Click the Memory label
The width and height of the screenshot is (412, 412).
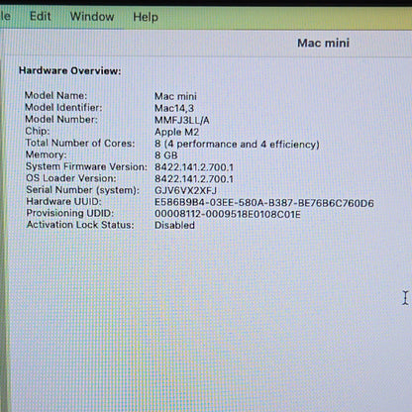point(46,154)
